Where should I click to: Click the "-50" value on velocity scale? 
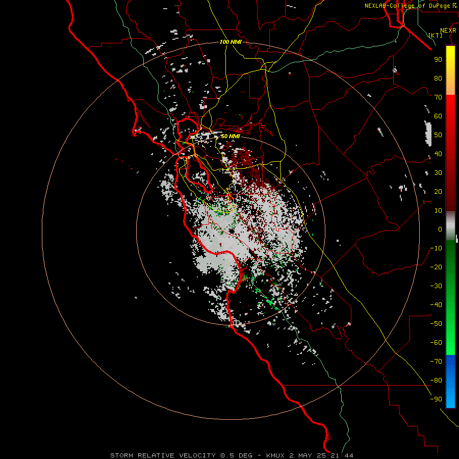click(436, 324)
